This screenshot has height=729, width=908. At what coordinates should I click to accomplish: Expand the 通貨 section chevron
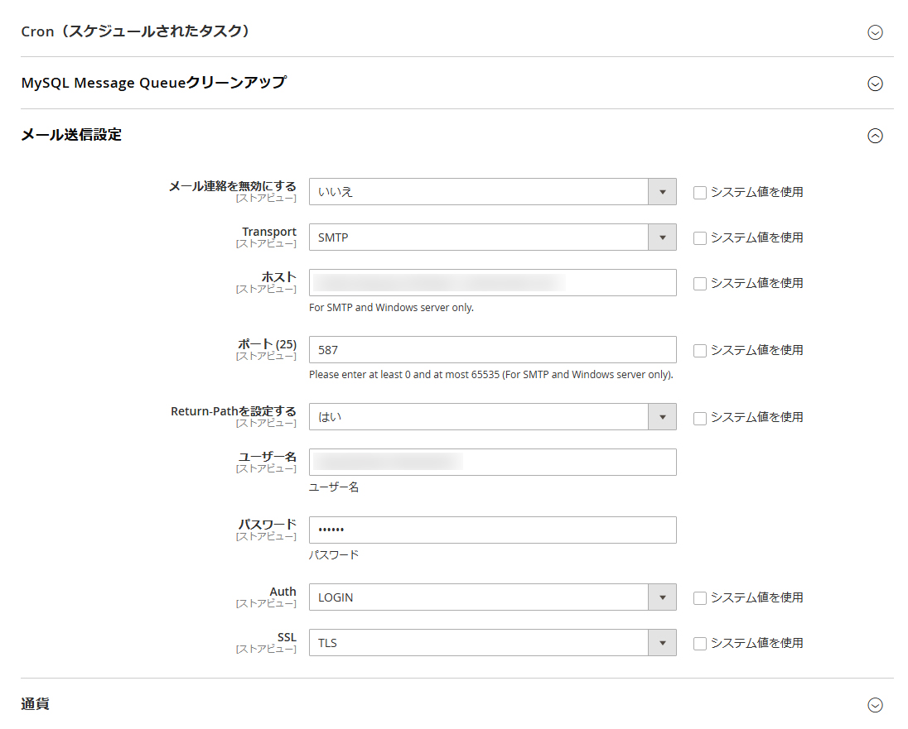click(x=875, y=705)
